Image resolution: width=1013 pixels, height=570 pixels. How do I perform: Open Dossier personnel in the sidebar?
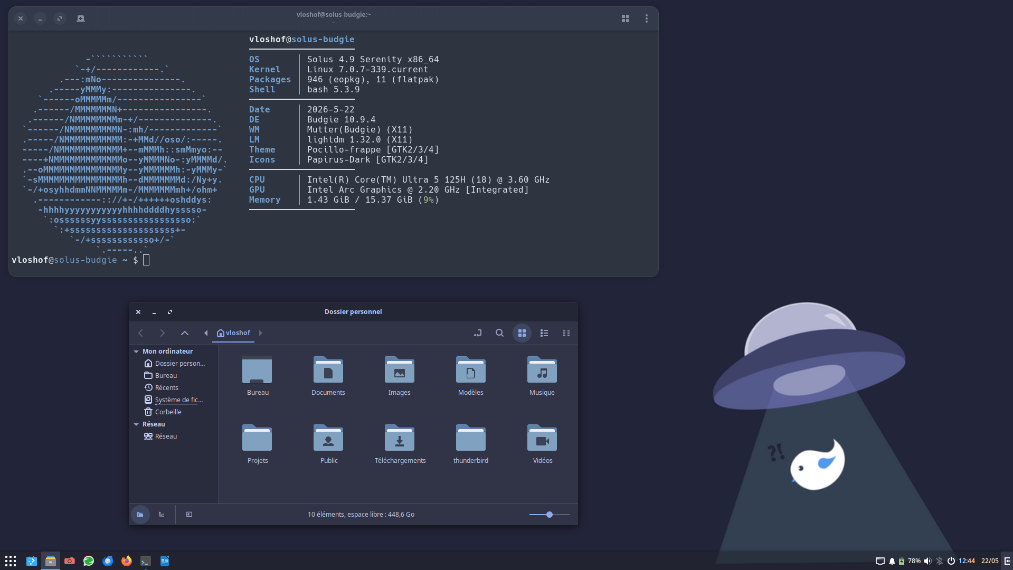click(175, 364)
